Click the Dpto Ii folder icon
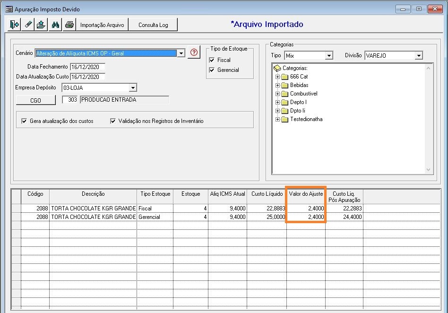The width and height of the screenshot is (448, 313). (x=284, y=111)
